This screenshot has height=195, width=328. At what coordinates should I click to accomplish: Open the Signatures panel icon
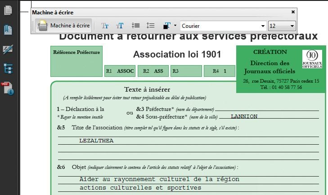click(8, 49)
